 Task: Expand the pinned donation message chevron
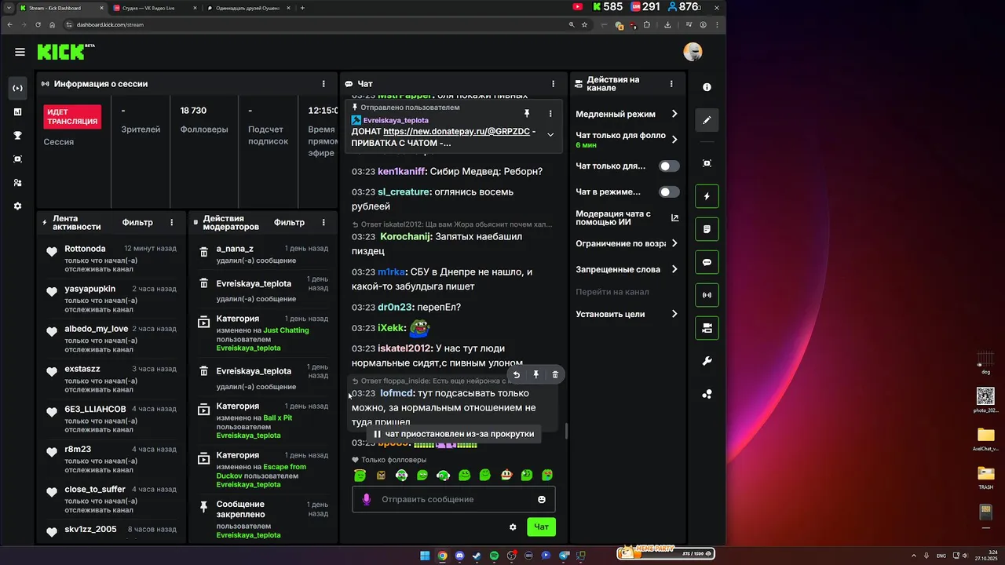coord(550,134)
